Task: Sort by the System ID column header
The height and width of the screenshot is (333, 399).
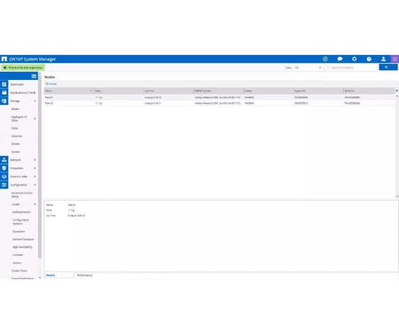Action: tap(318, 91)
